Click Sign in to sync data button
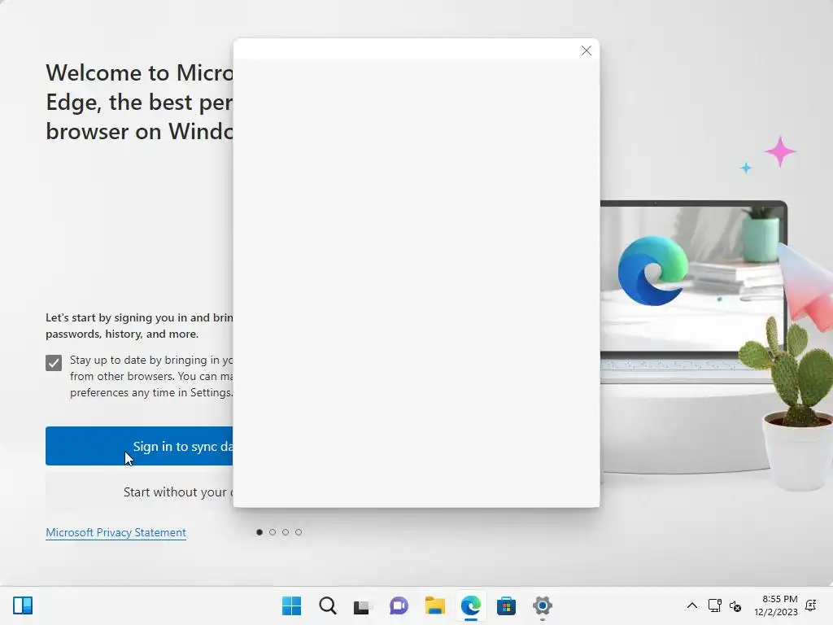The width and height of the screenshot is (833, 625). [x=139, y=446]
